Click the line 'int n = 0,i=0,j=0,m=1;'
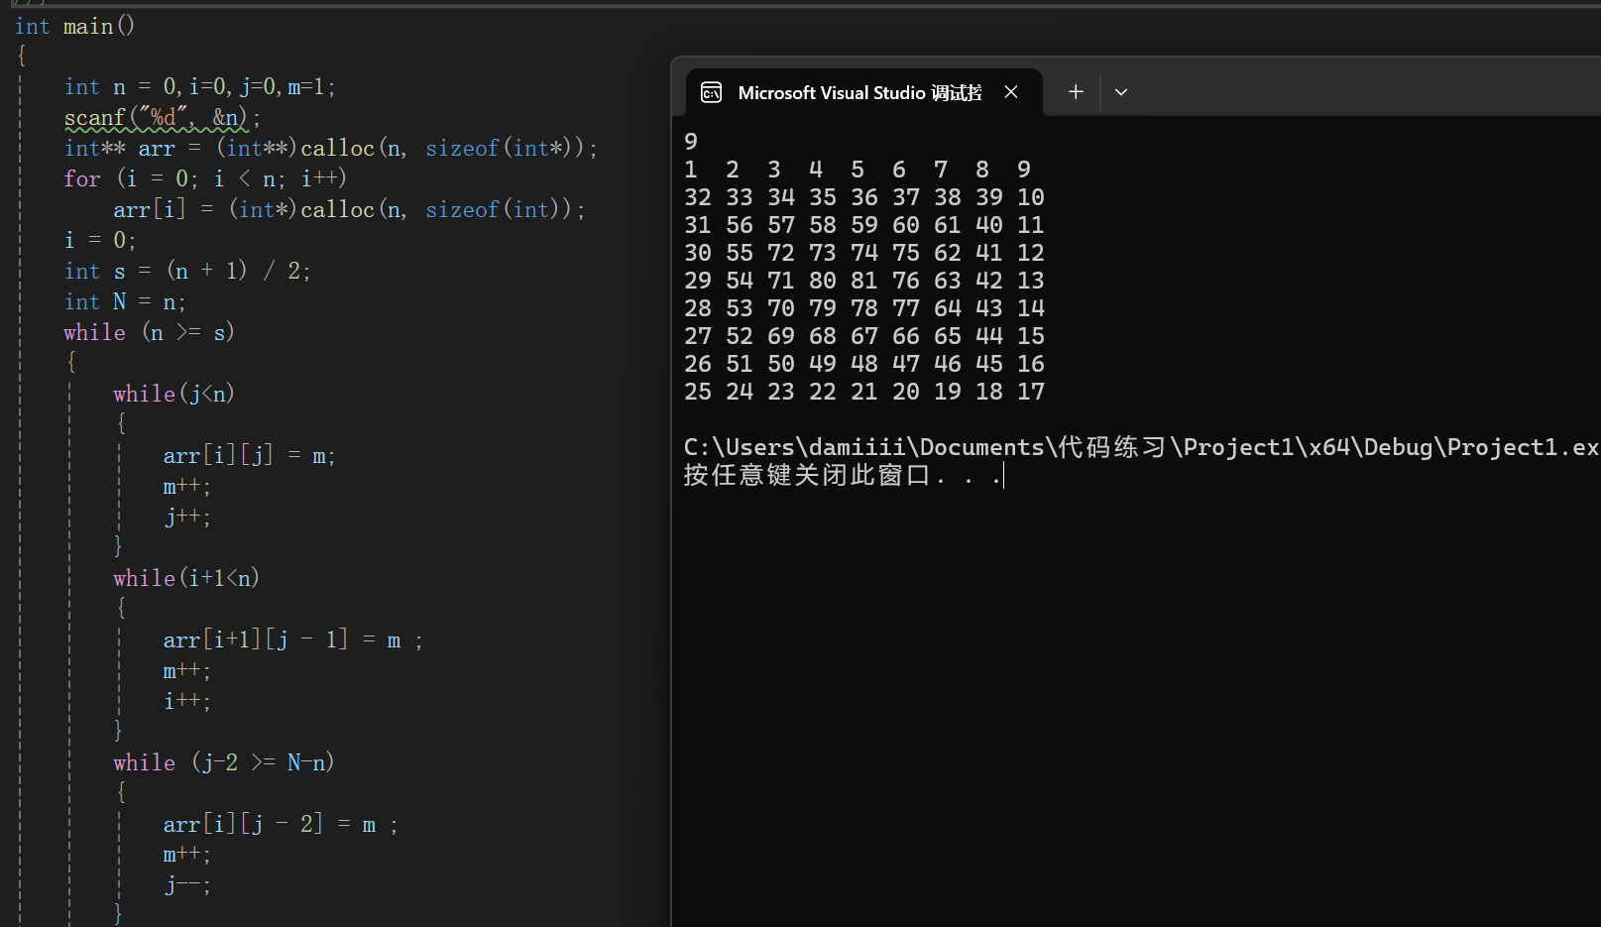 pyautogui.click(x=200, y=87)
